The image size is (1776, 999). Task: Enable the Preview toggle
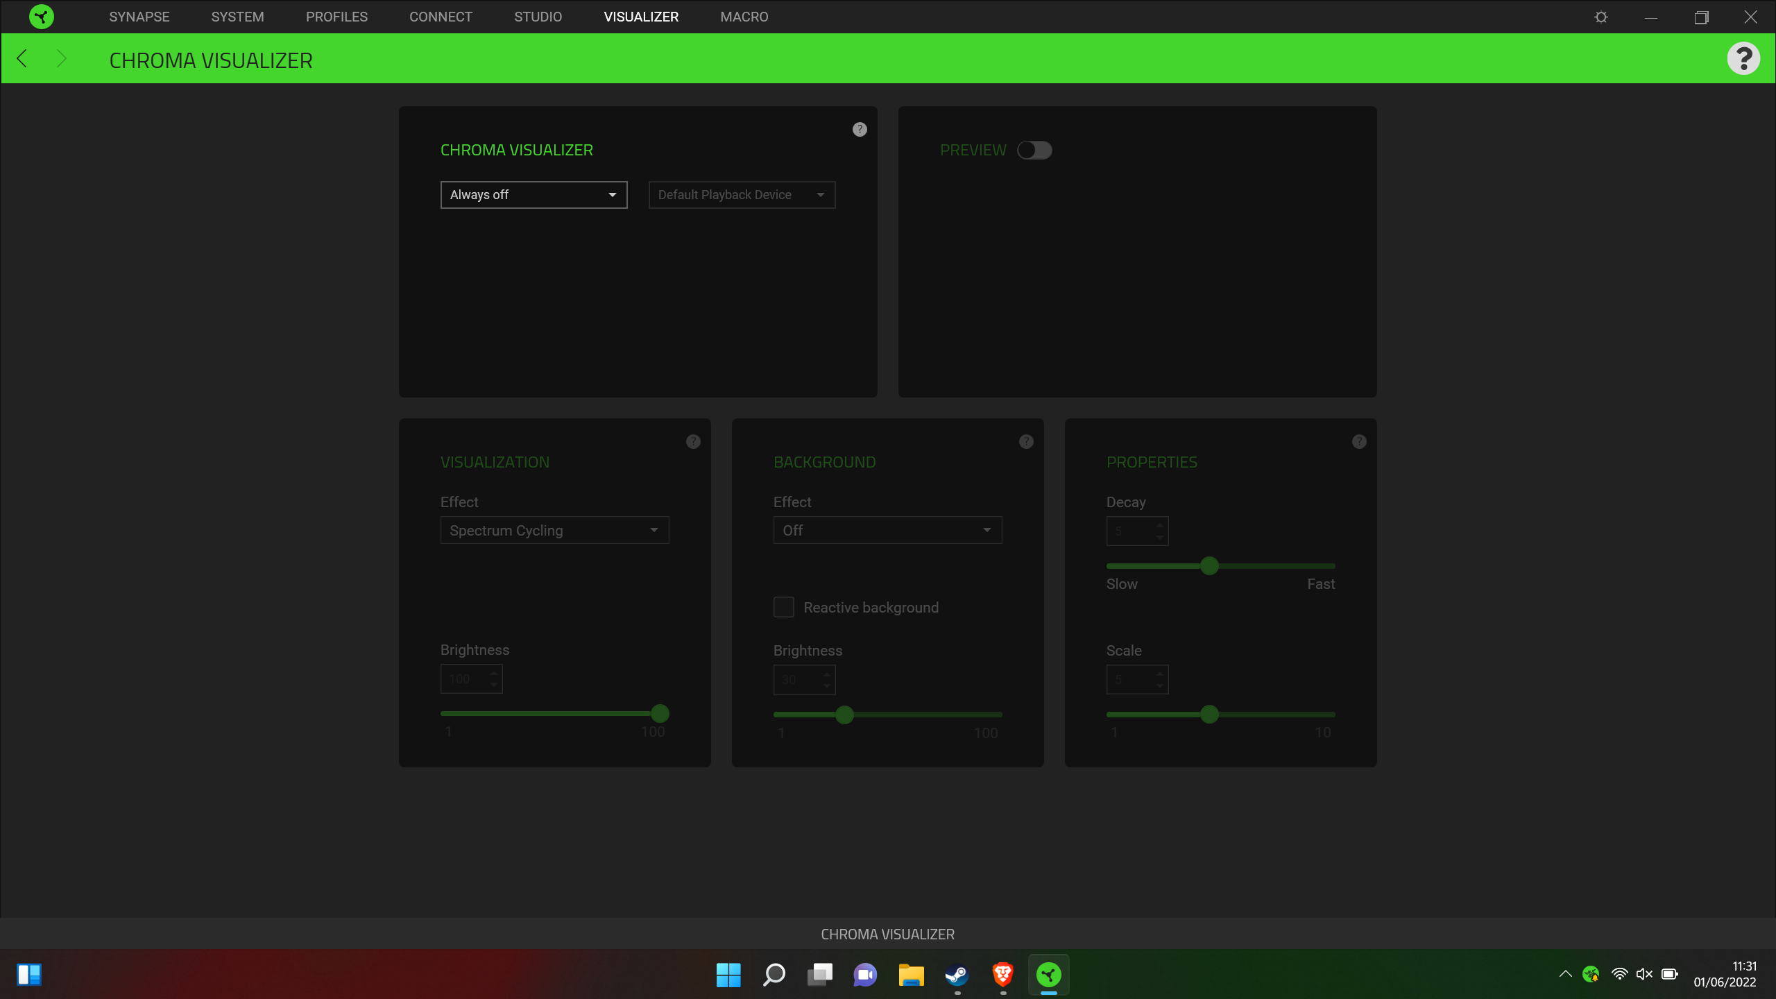1034,150
